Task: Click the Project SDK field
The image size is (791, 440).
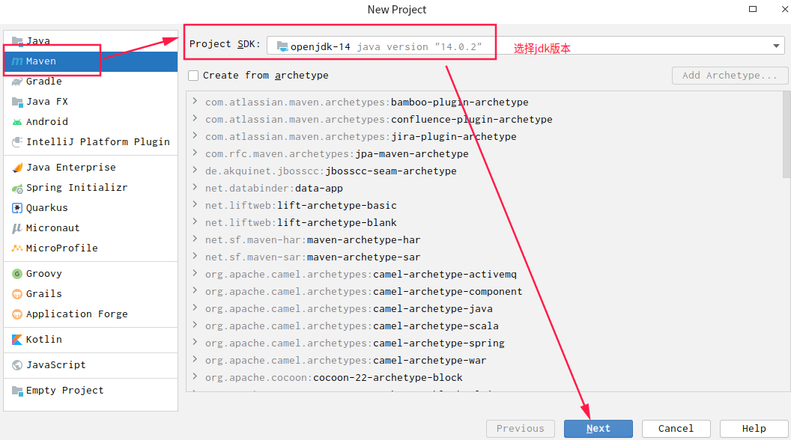Action: pyautogui.click(x=526, y=46)
